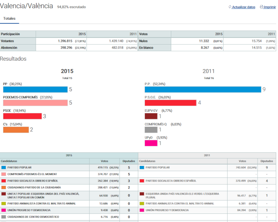Click the dark red EUPV-EV 2011 bar
This screenshot has width=278, height=222.
click(151, 116)
